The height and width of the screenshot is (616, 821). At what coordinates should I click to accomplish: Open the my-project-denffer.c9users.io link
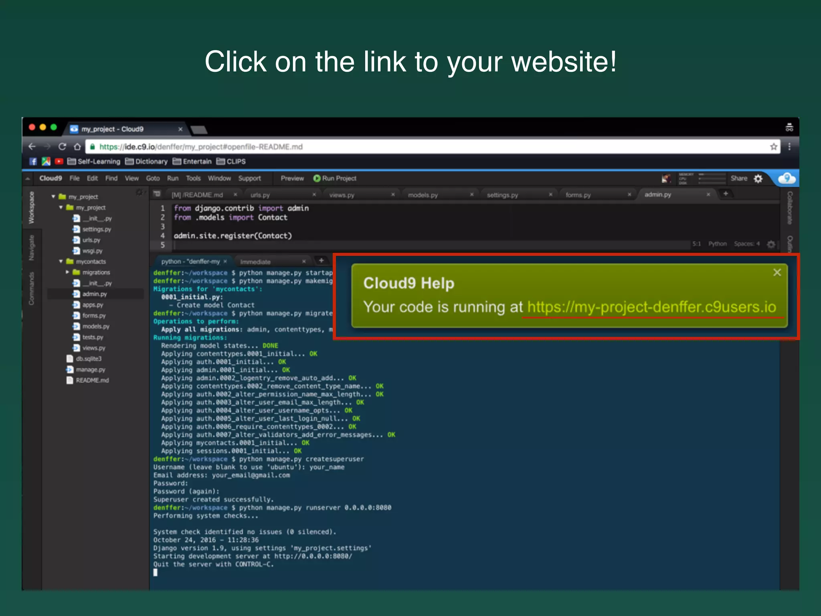click(651, 307)
